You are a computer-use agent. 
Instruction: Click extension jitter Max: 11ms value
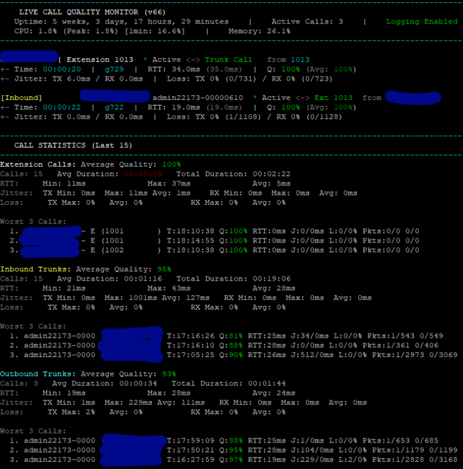126,193
